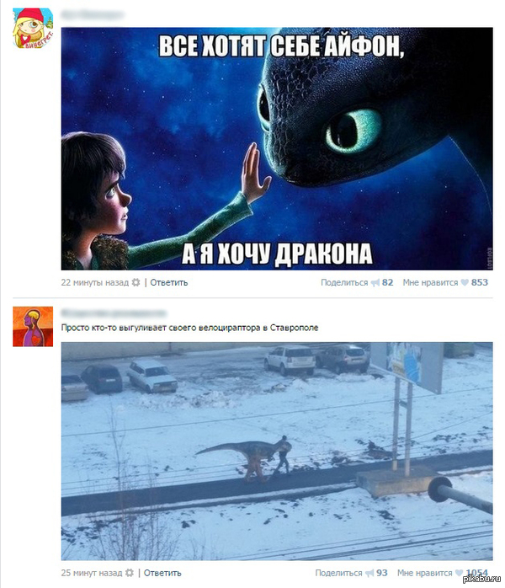
Task: Click the megaphone share icon showing 82
Action: coord(375,283)
